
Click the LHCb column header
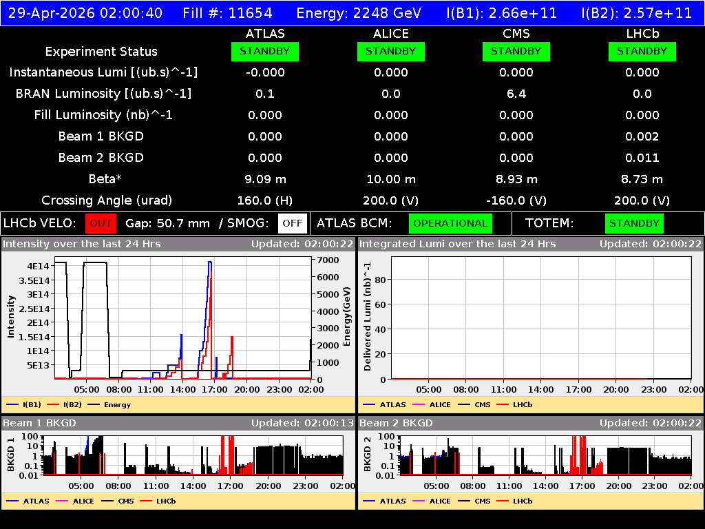coord(642,34)
